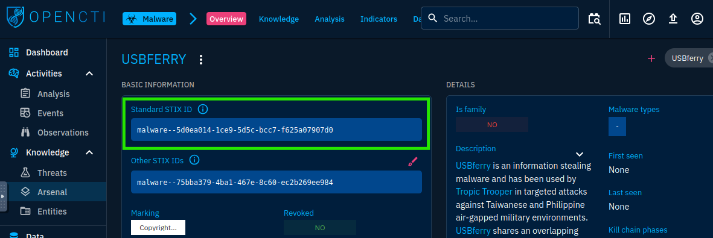Screen dimensions: 713x238
Task: Collapse the Activities section chevron
Action: point(89,74)
